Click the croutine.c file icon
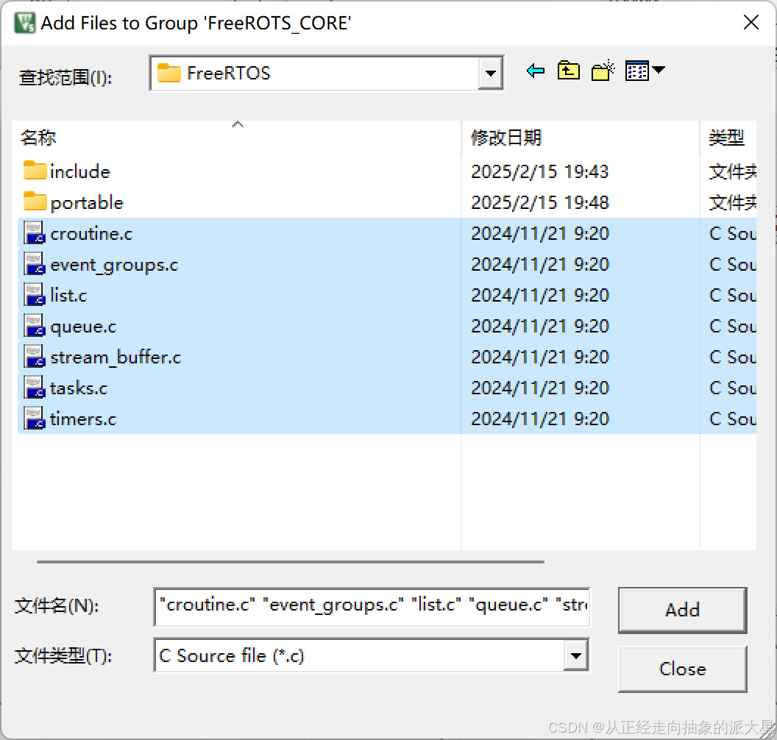Viewport: 777px width, 740px height. (x=35, y=232)
